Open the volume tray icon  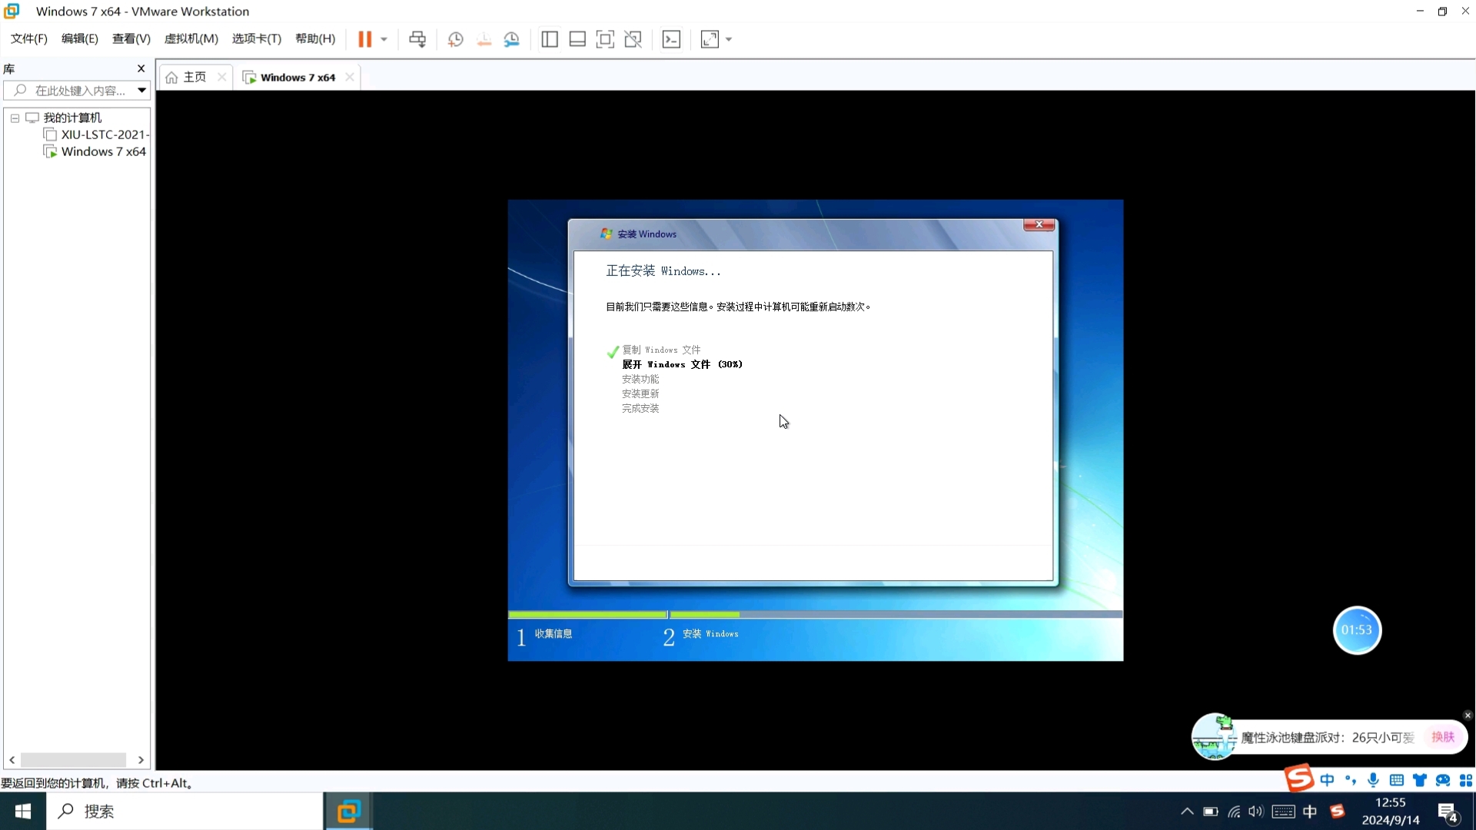1256,812
